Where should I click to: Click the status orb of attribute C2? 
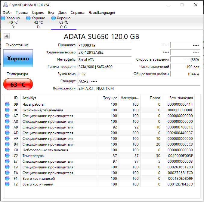click(x=7, y=155)
